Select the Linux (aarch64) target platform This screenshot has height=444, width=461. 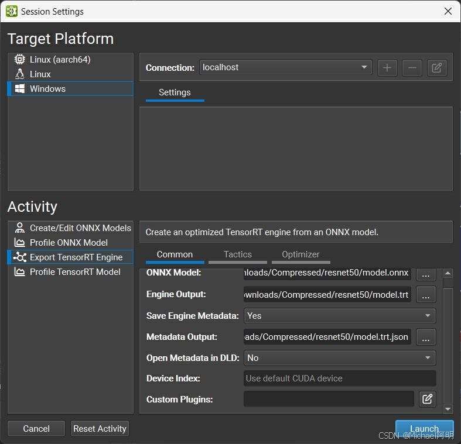70,60
